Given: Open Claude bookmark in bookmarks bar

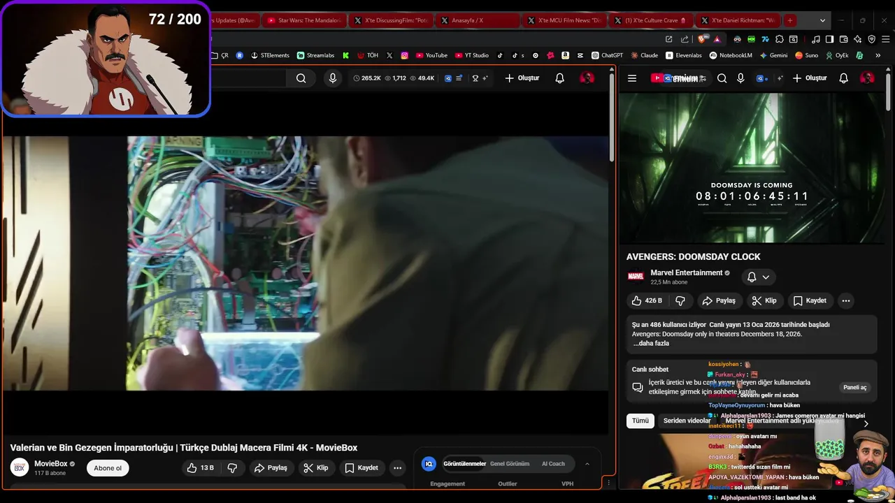Looking at the screenshot, I should (x=644, y=55).
